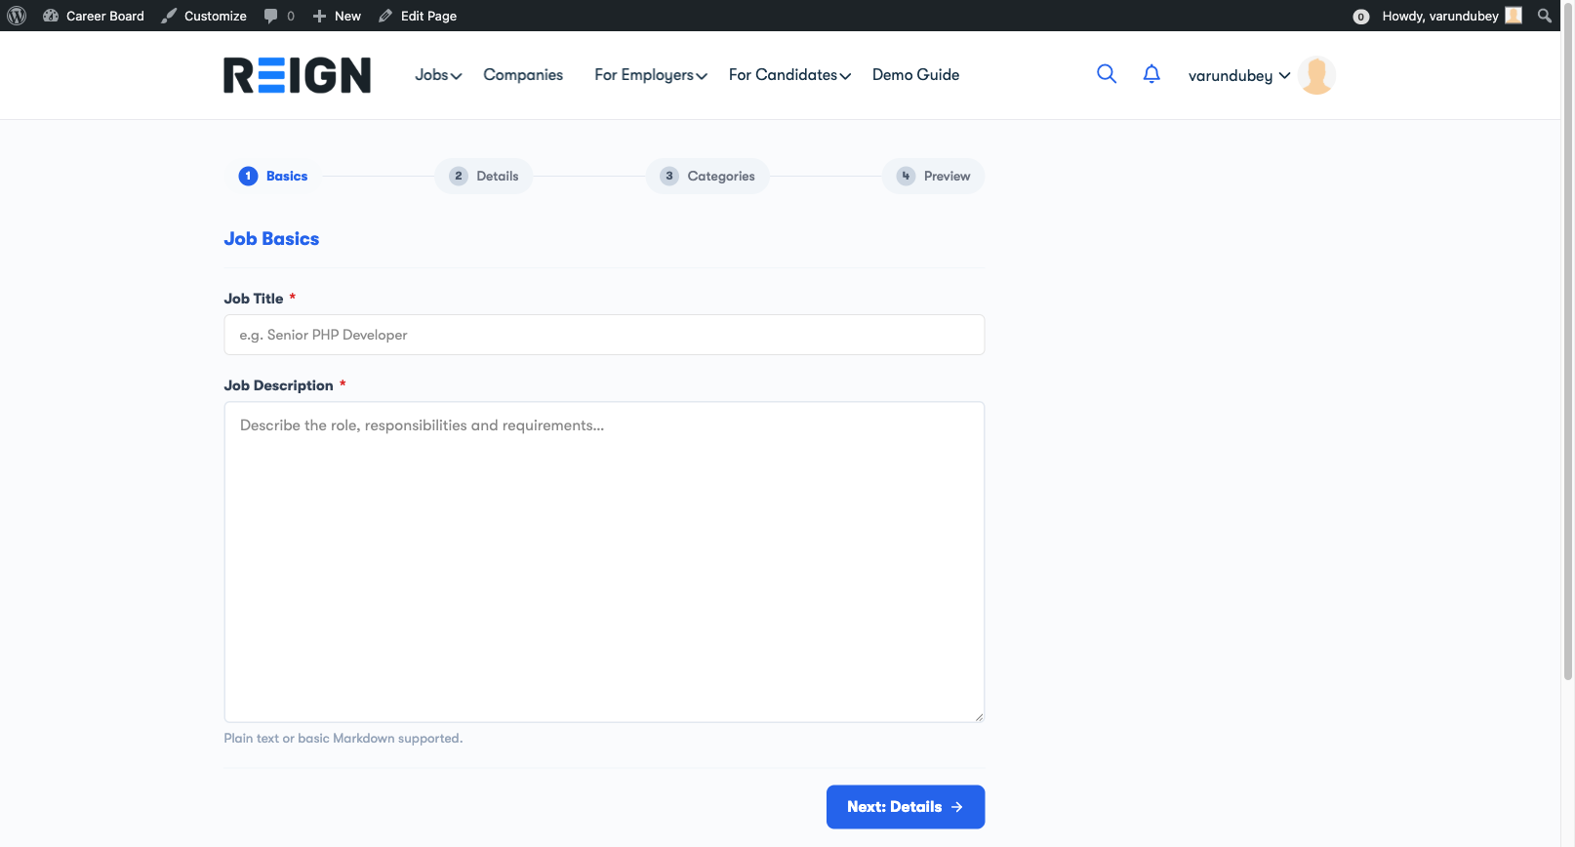This screenshot has width=1575, height=847.
Task: Expand the For Candidates dropdown menu
Action: [789, 75]
